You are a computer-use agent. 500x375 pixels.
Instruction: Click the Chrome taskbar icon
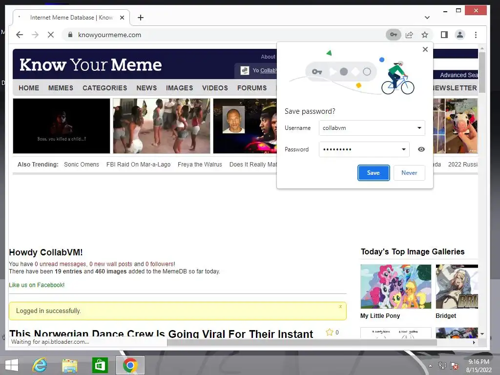pos(130,365)
